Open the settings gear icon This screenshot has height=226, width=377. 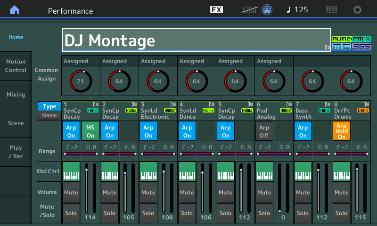coord(358,10)
